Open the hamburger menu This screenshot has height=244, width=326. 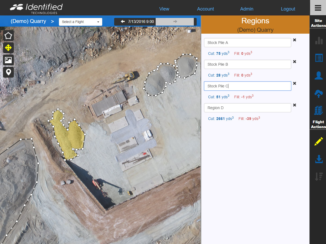click(318, 8)
